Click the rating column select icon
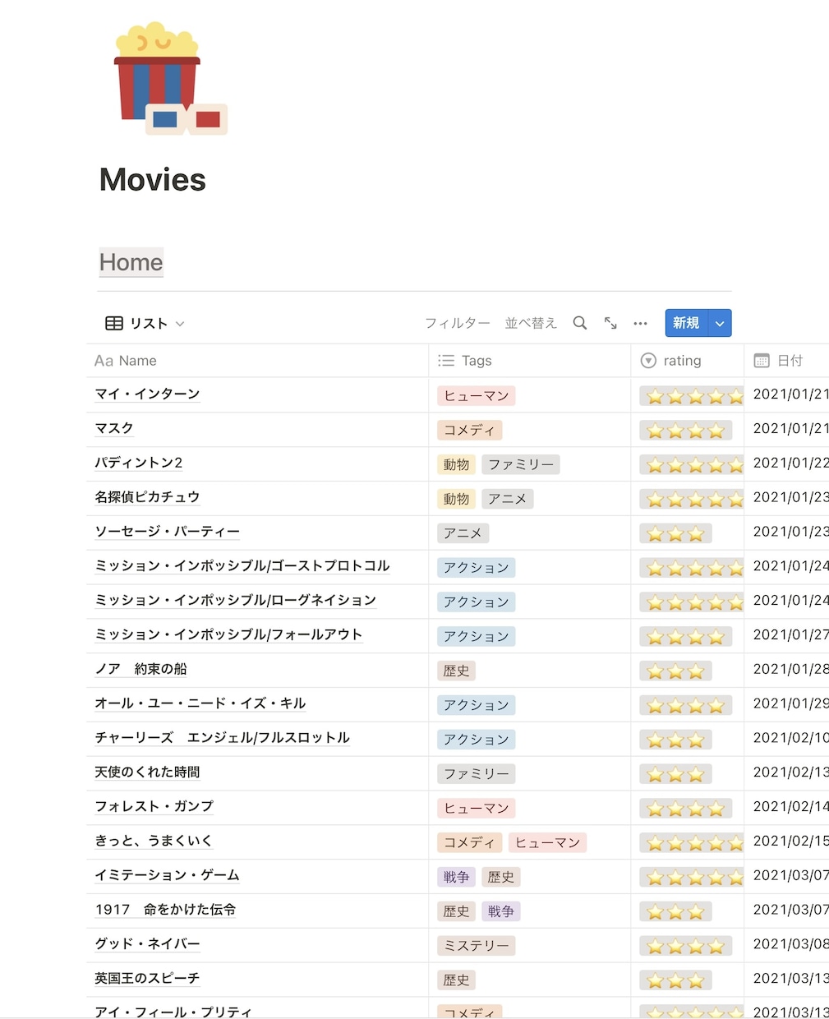This screenshot has height=1019, width=829. [648, 360]
